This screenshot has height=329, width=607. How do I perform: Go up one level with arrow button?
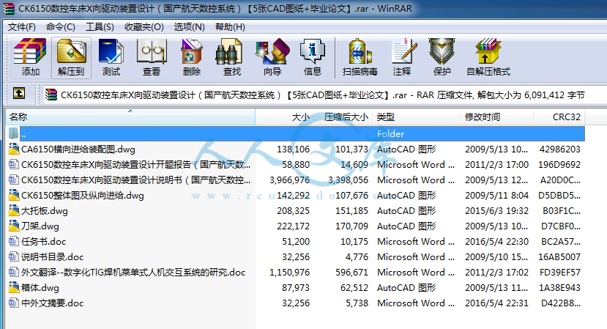tap(19, 93)
